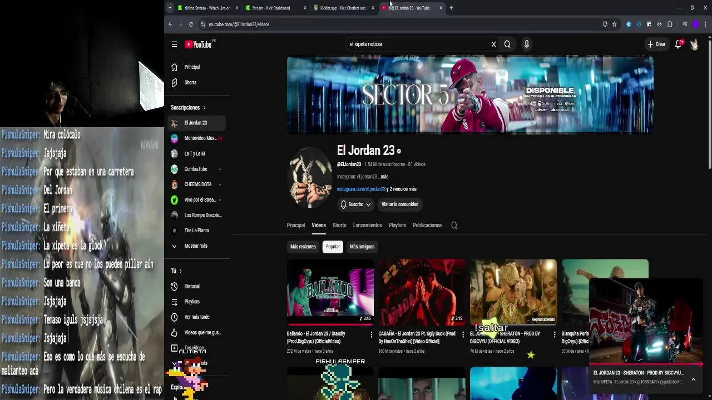Go back in Chrome
Image resolution: width=712 pixels, height=400 pixels.
click(x=170, y=24)
